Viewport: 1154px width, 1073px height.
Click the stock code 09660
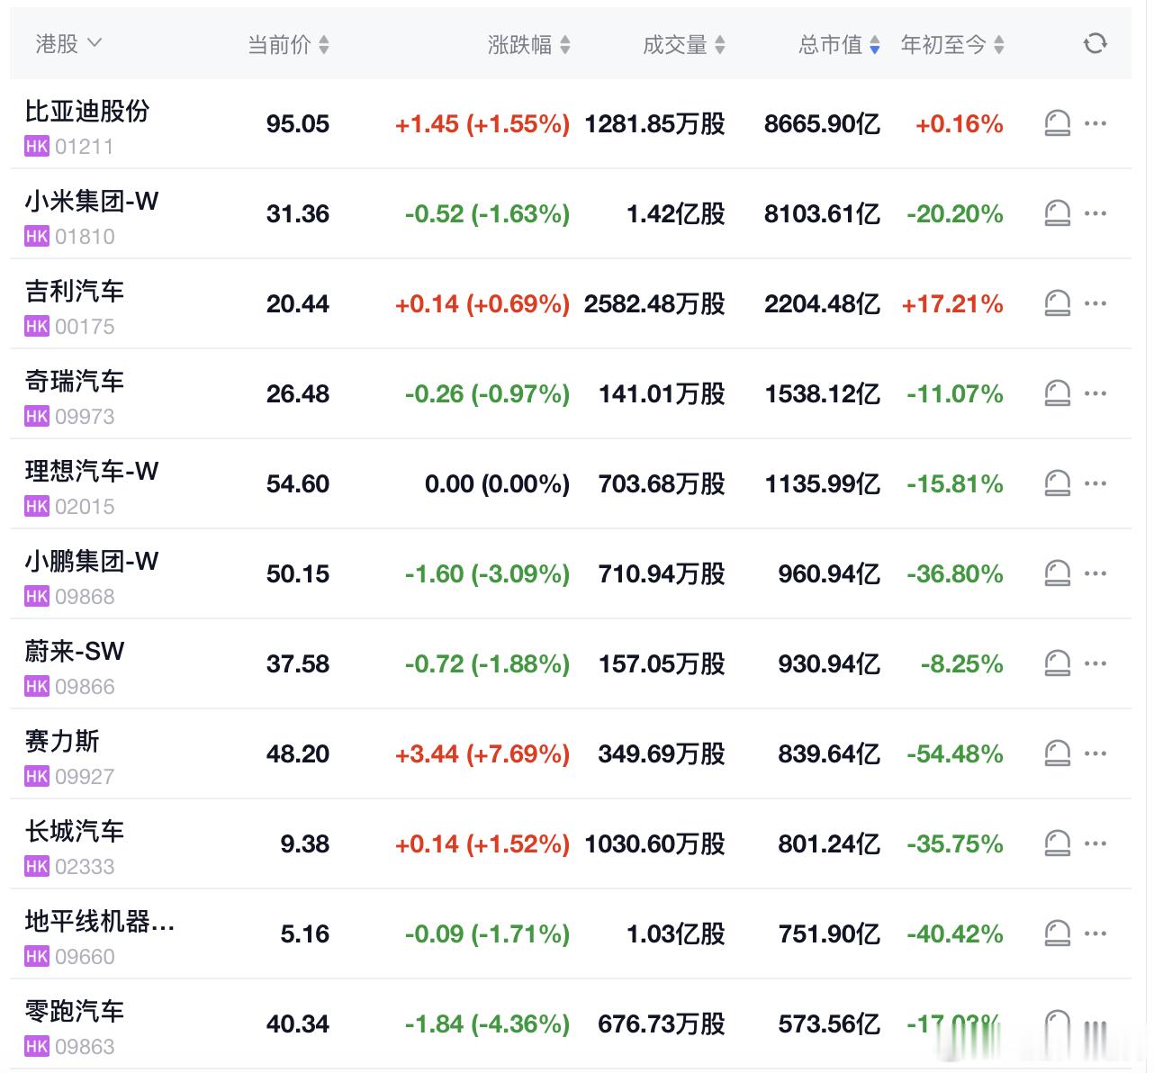85,957
